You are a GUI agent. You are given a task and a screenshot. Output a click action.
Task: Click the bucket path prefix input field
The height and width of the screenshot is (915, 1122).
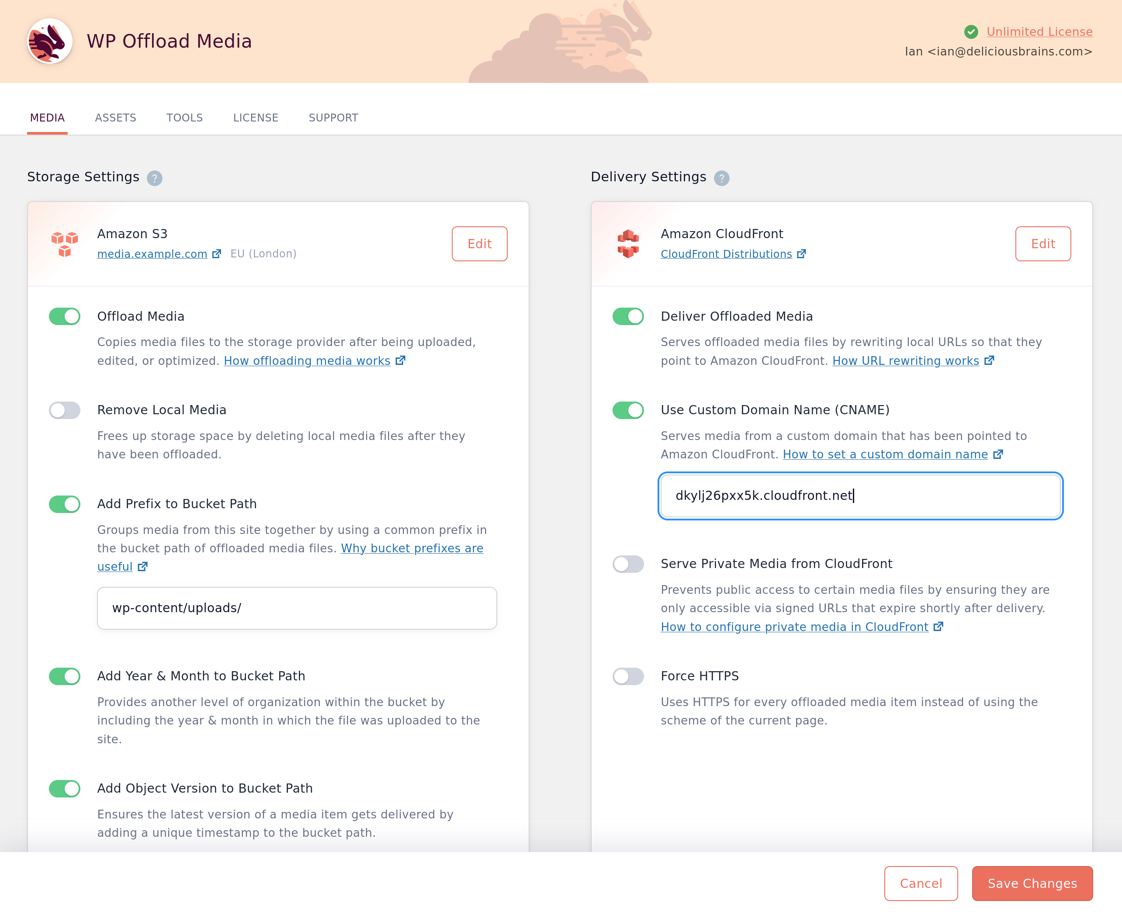tap(297, 608)
